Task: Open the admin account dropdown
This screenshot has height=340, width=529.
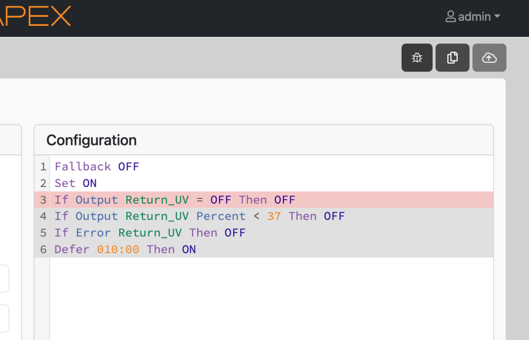Action: tap(473, 17)
